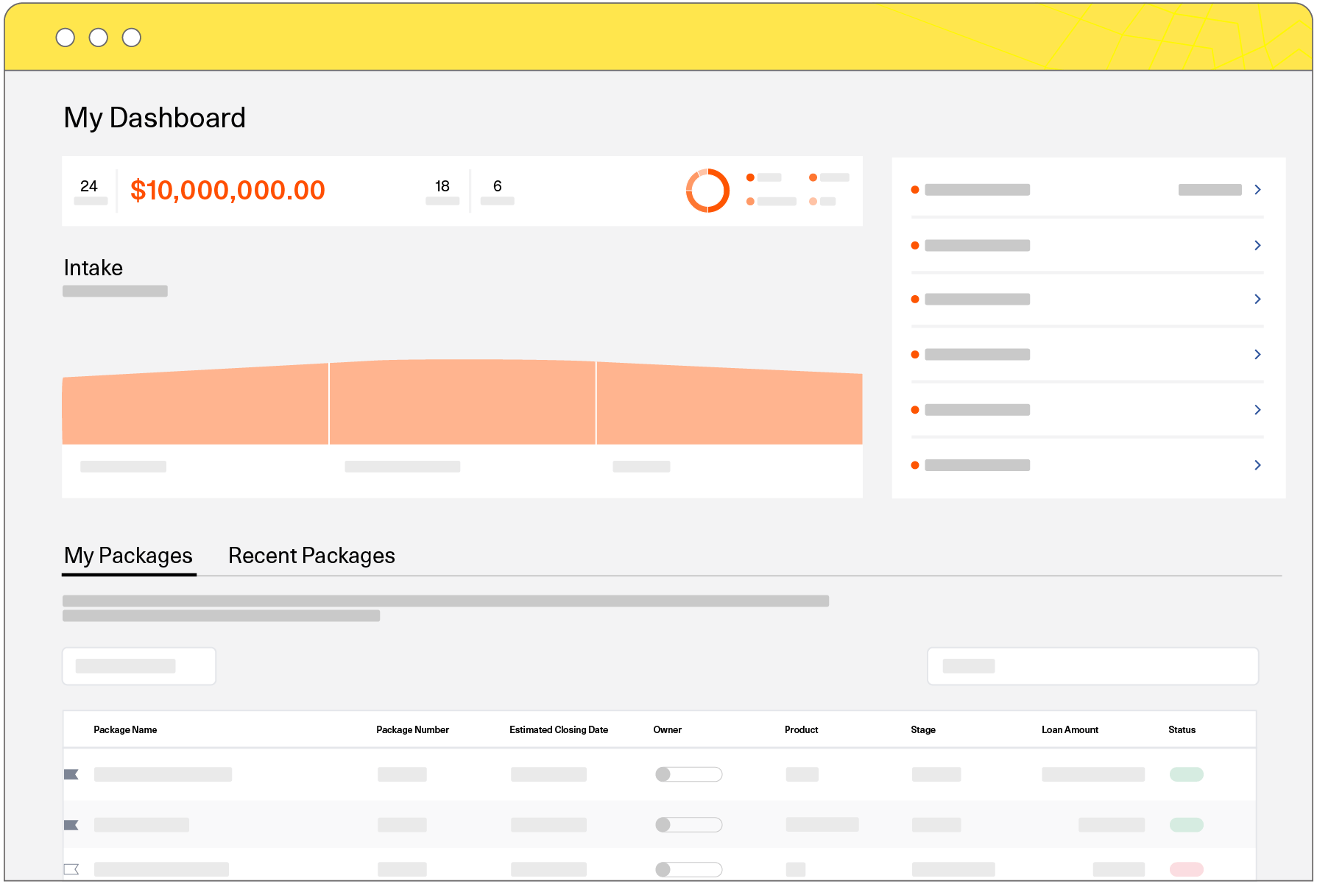
Task: Expand the first item chevron in right panel
Action: click(x=1257, y=190)
